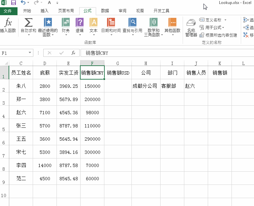Click the Insert Function fx icon in ribbon

click(x=8, y=22)
